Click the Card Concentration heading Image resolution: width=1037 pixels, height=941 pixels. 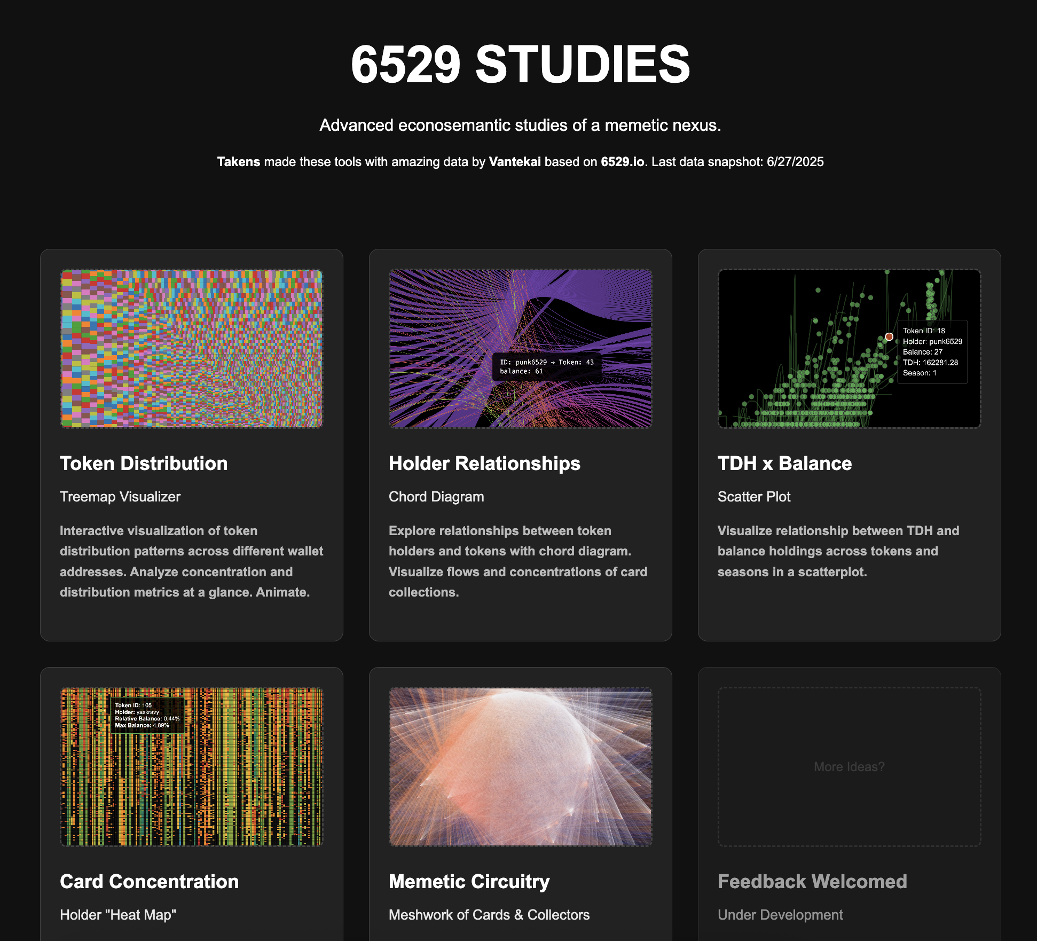coord(149,882)
